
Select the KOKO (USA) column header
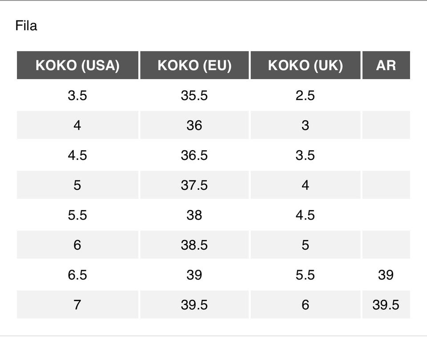tap(77, 65)
